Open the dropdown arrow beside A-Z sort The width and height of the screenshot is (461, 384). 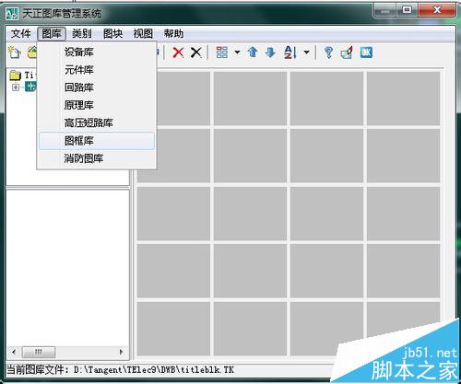point(306,52)
